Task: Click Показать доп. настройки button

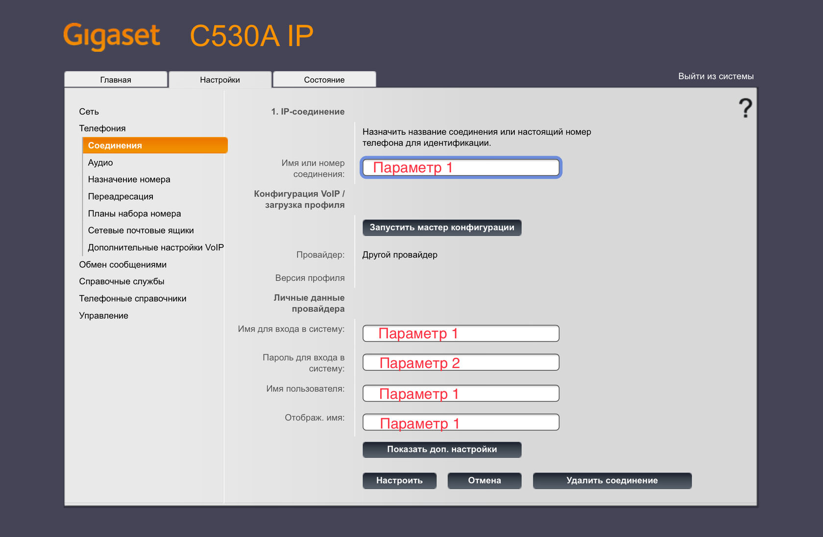Action: (x=442, y=449)
